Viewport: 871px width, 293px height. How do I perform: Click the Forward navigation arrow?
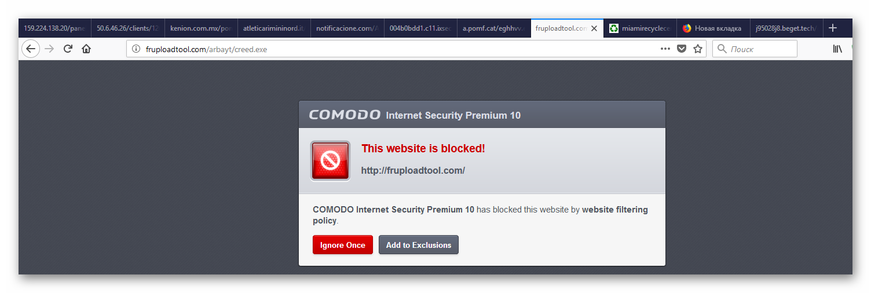50,49
